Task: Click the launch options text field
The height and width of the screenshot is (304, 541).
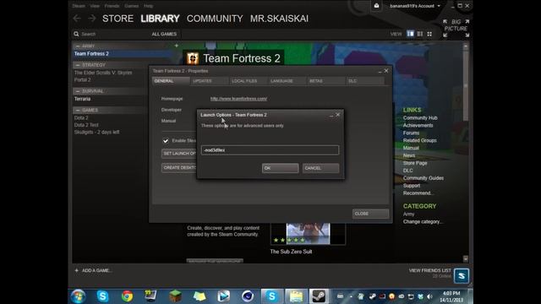Action: tap(270, 150)
